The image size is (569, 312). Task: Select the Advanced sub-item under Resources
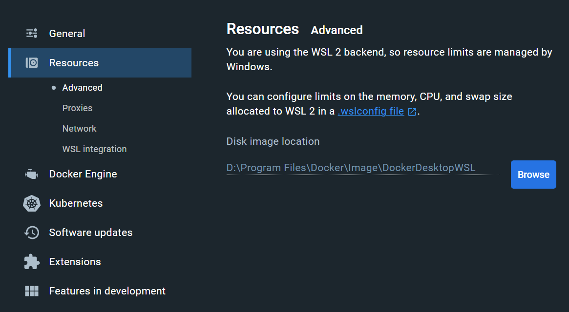(83, 88)
